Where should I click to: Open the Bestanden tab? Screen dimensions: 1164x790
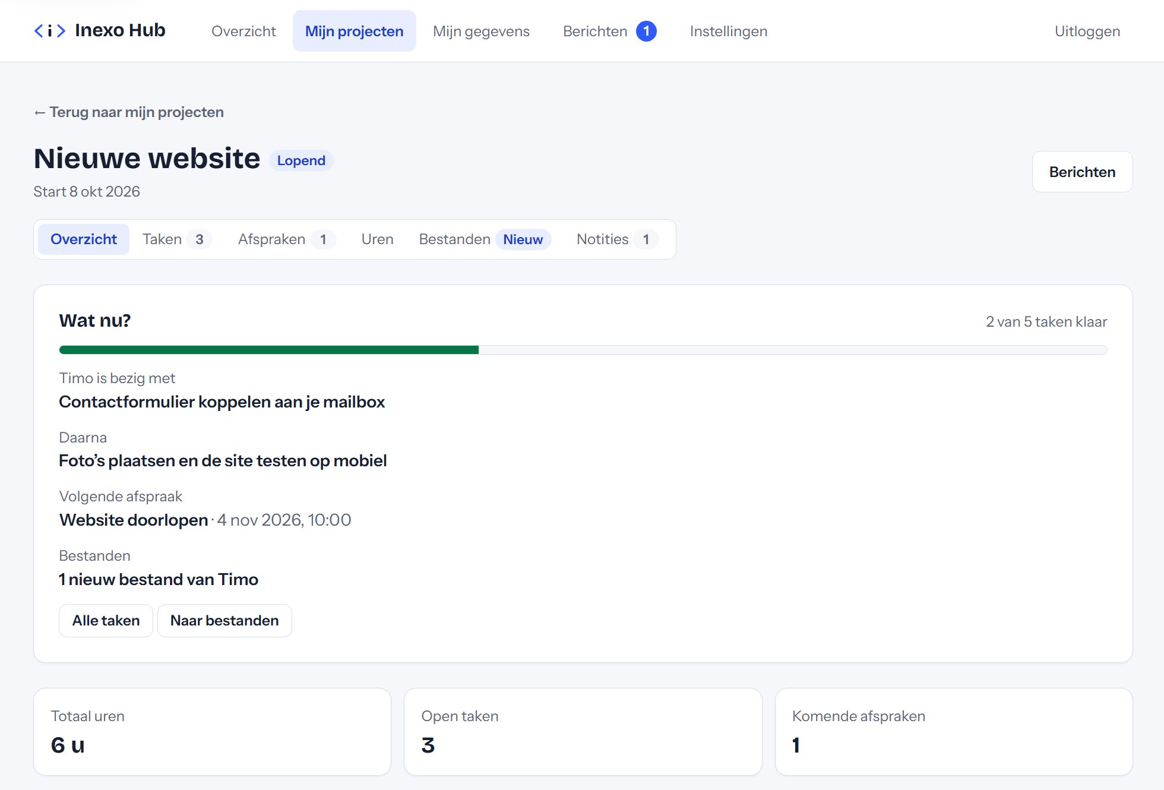click(x=485, y=239)
